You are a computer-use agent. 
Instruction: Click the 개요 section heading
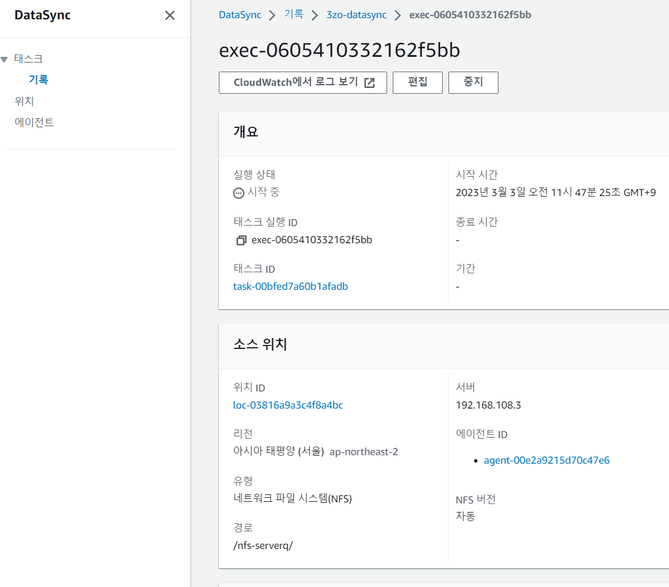pos(246,131)
